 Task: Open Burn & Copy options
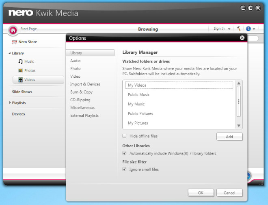tap(81, 92)
